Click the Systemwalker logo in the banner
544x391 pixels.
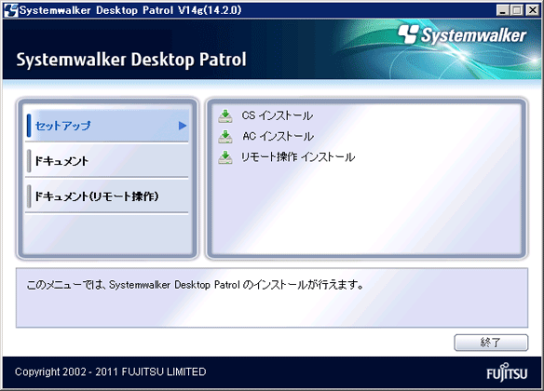(x=462, y=34)
